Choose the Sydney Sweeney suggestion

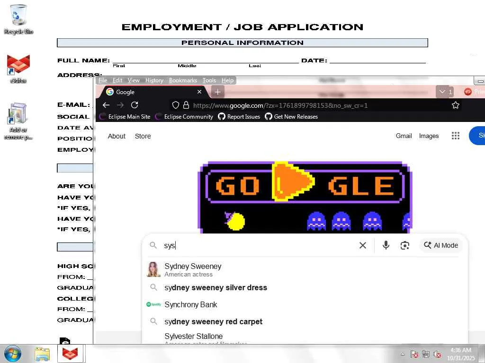pyautogui.click(x=305, y=269)
